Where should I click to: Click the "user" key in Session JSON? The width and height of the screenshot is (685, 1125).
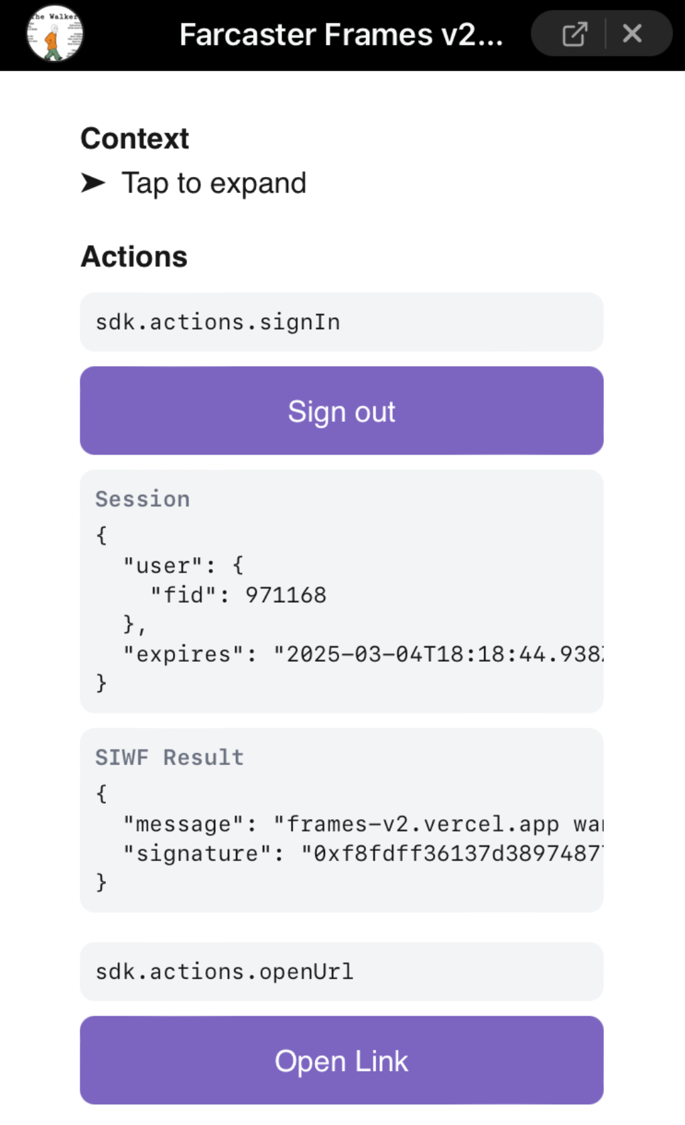pos(162,565)
